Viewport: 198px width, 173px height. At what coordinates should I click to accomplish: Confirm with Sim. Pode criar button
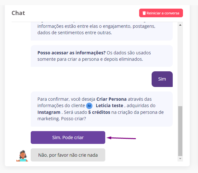coord(68,138)
